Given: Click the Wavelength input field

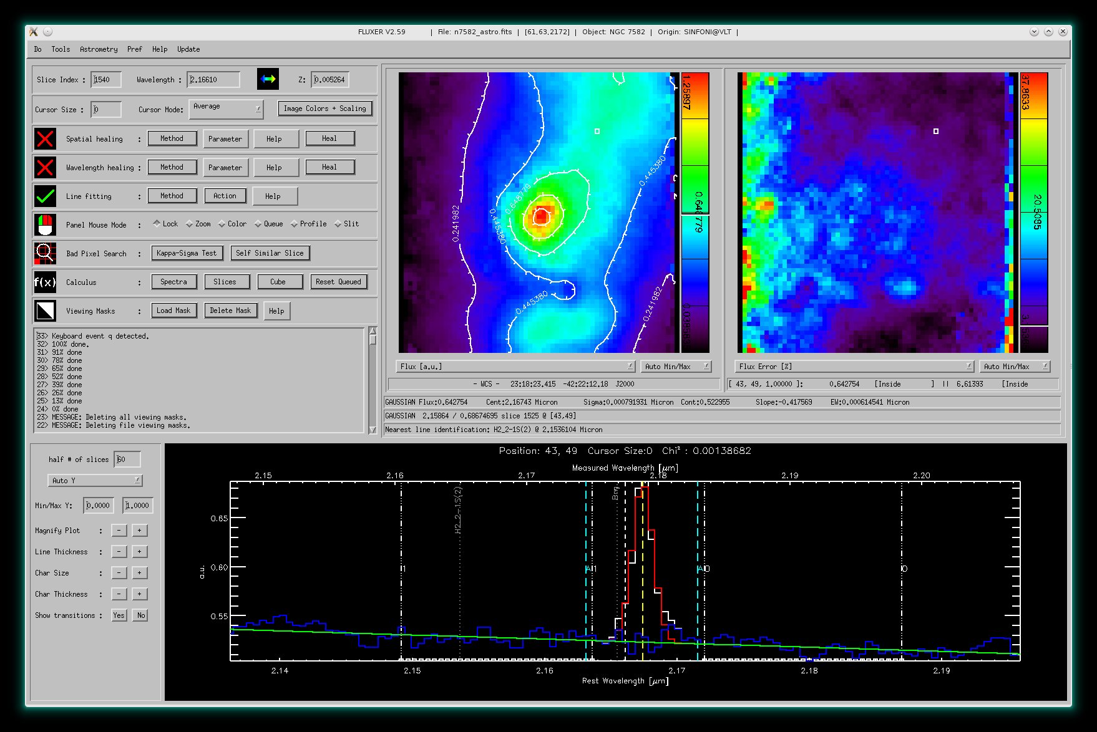Looking at the screenshot, I should pyautogui.click(x=213, y=79).
